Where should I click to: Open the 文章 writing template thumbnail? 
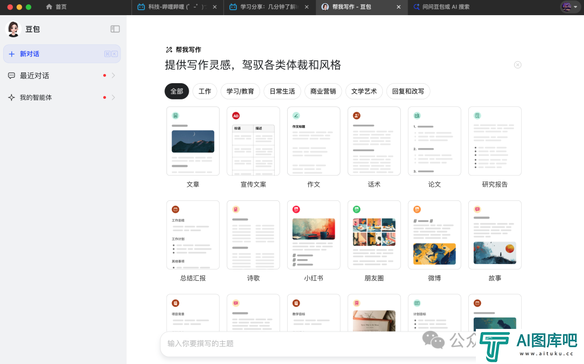click(x=193, y=141)
